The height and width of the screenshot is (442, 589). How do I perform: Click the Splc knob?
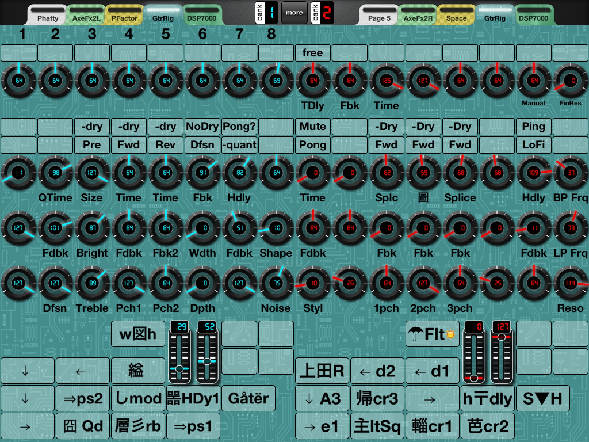(387, 173)
